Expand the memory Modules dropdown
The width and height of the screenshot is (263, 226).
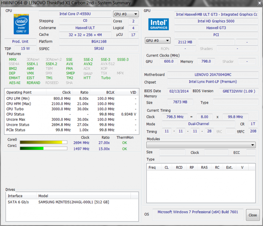[x=201, y=145]
